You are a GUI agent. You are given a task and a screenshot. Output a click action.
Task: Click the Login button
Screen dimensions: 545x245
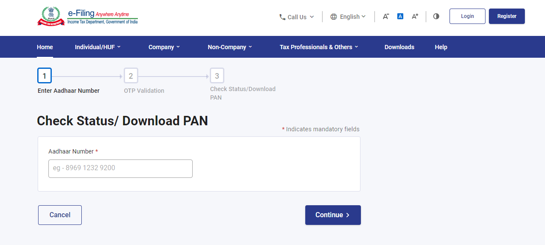point(468,16)
